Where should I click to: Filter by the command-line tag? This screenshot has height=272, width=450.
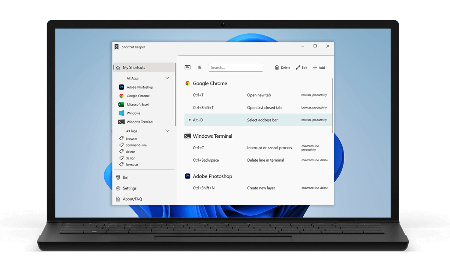133,145
